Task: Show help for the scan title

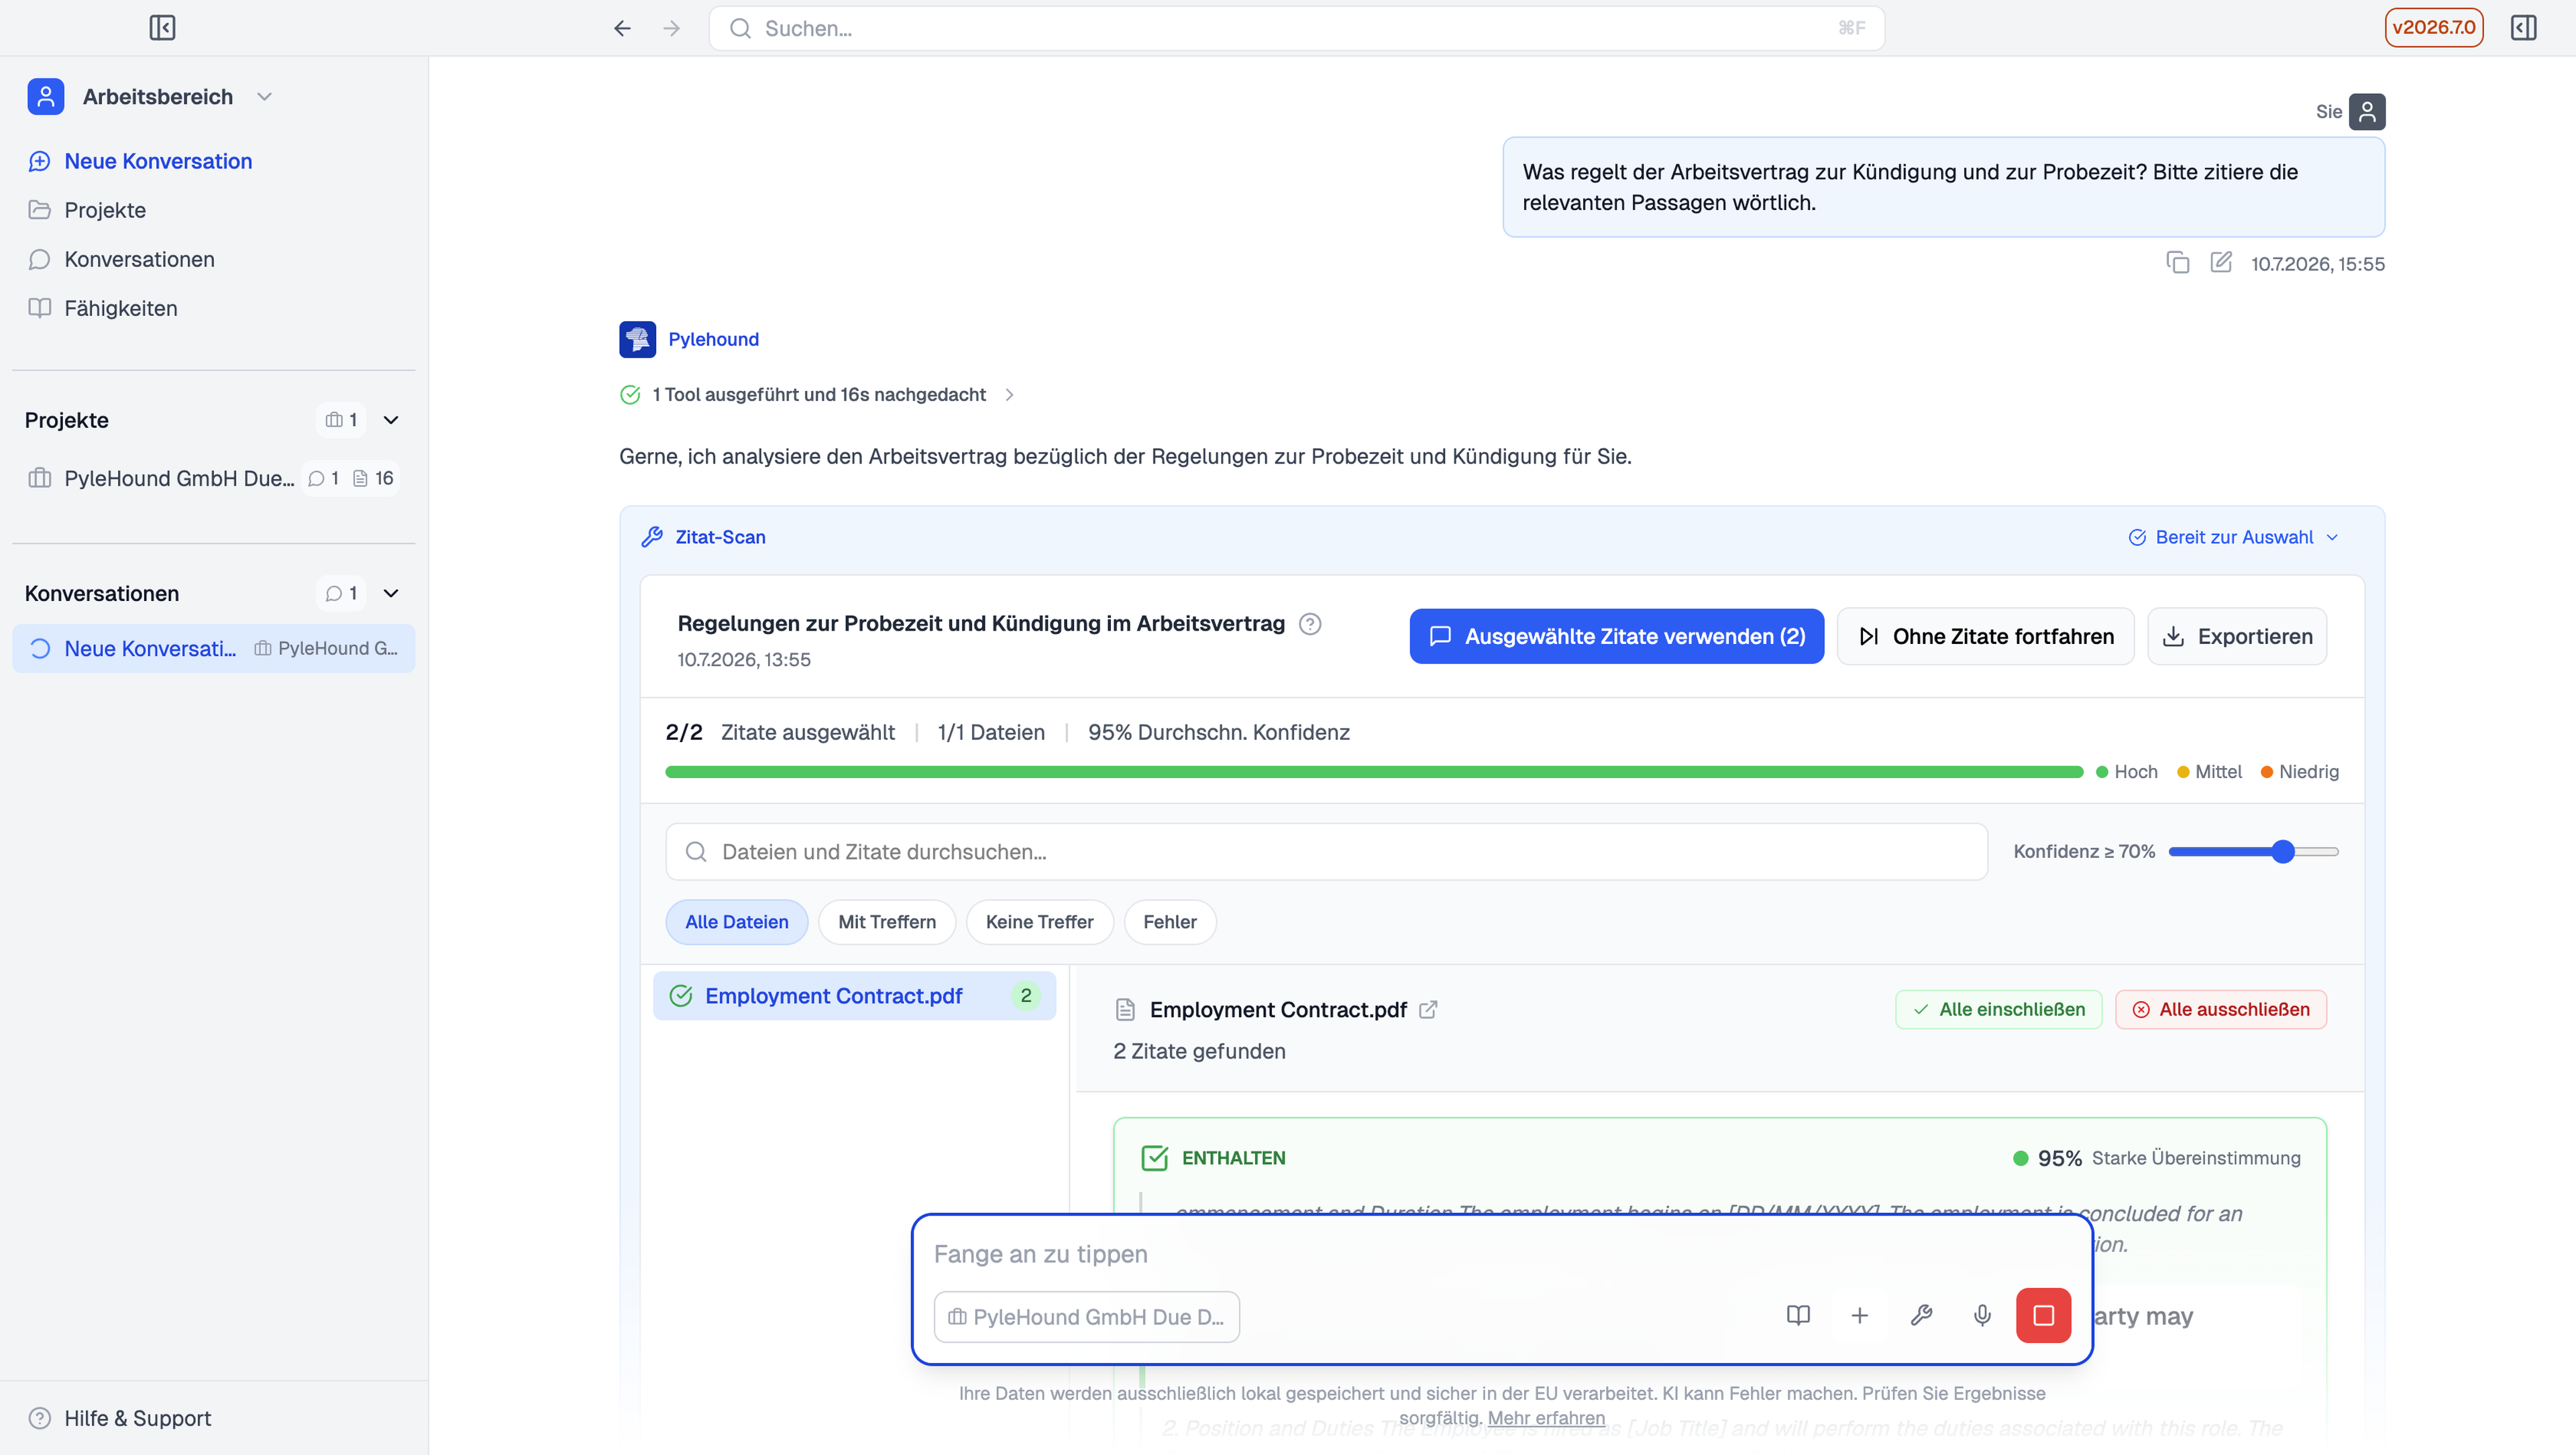Action: (1310, 624)
